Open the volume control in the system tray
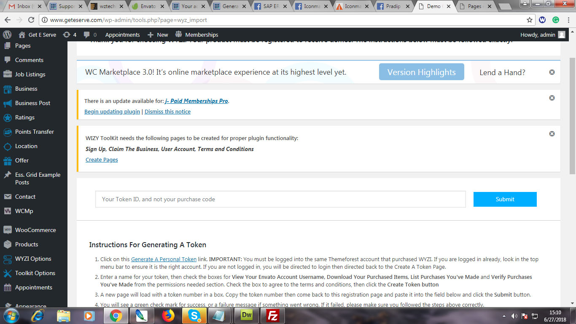This screenshot has height=324, width=576. tap(514, 315)
